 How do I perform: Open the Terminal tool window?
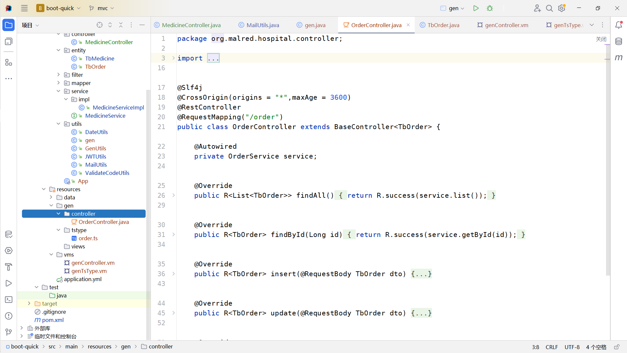tap(9, 300)
